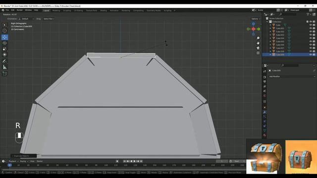Open the Object Data properties tab
The height and width of the screenshot is (178, 317).
point(264,131)
